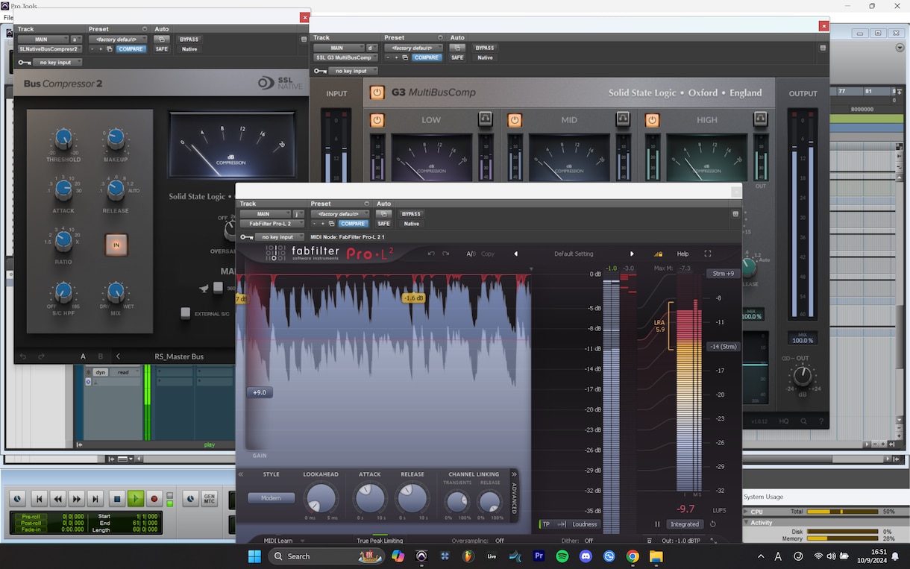
Task: Open Dither setting showing Off
Action: tap(589, 541)
